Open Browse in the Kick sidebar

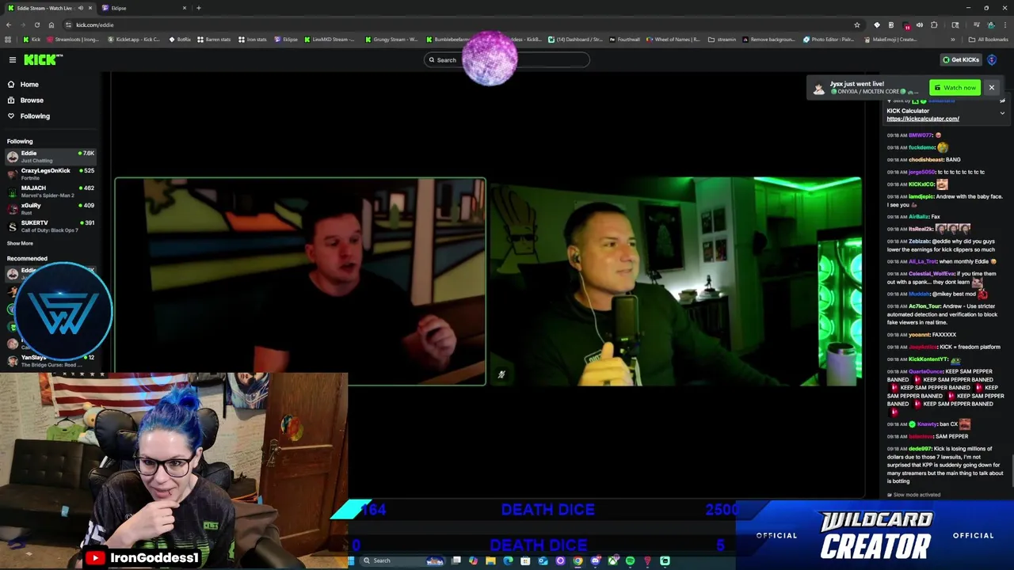(25, 100)
